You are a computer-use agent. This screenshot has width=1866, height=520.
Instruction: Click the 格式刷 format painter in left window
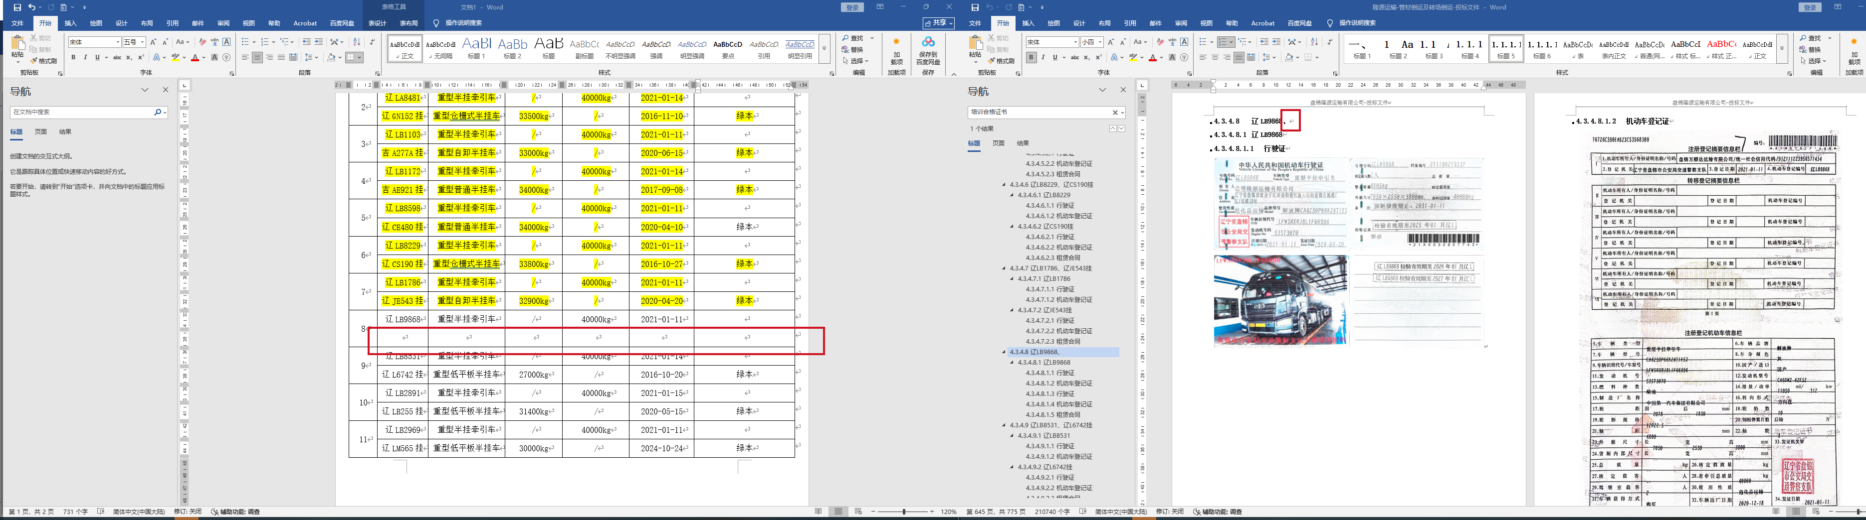click(43, 61)
